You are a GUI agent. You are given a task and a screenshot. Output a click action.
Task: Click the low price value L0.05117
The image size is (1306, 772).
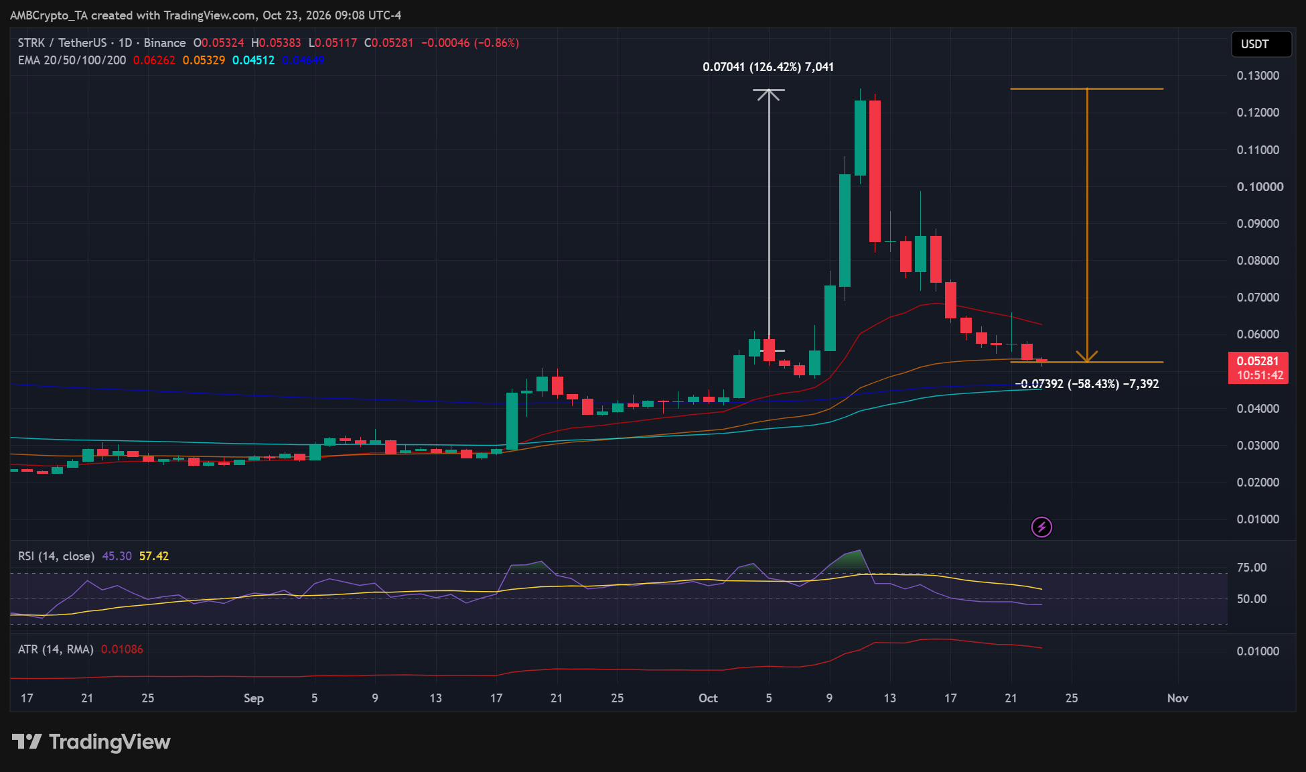coord(333,43)
